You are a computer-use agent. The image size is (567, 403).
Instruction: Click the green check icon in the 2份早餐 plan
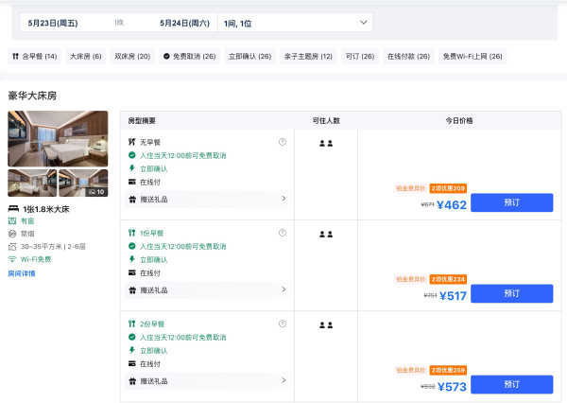click(x=132, y=337)
